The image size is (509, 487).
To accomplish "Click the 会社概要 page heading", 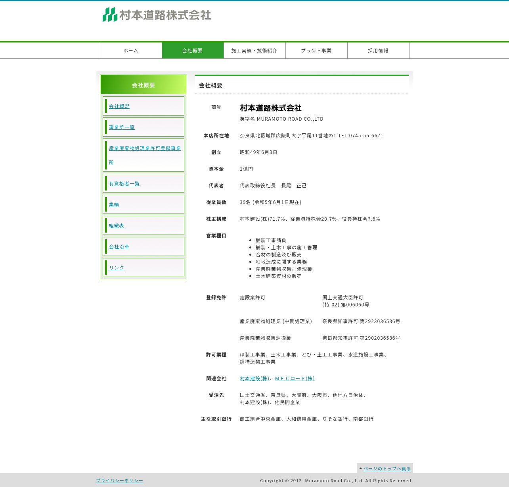I will point(211,85).
